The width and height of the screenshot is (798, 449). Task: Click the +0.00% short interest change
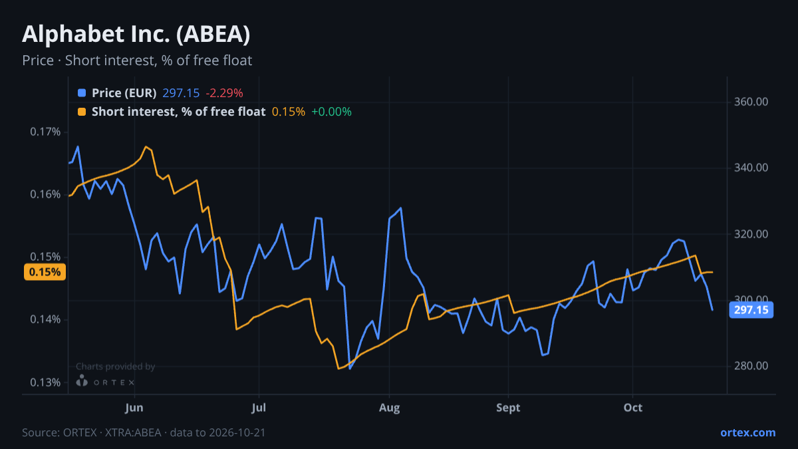click(331, 112)
